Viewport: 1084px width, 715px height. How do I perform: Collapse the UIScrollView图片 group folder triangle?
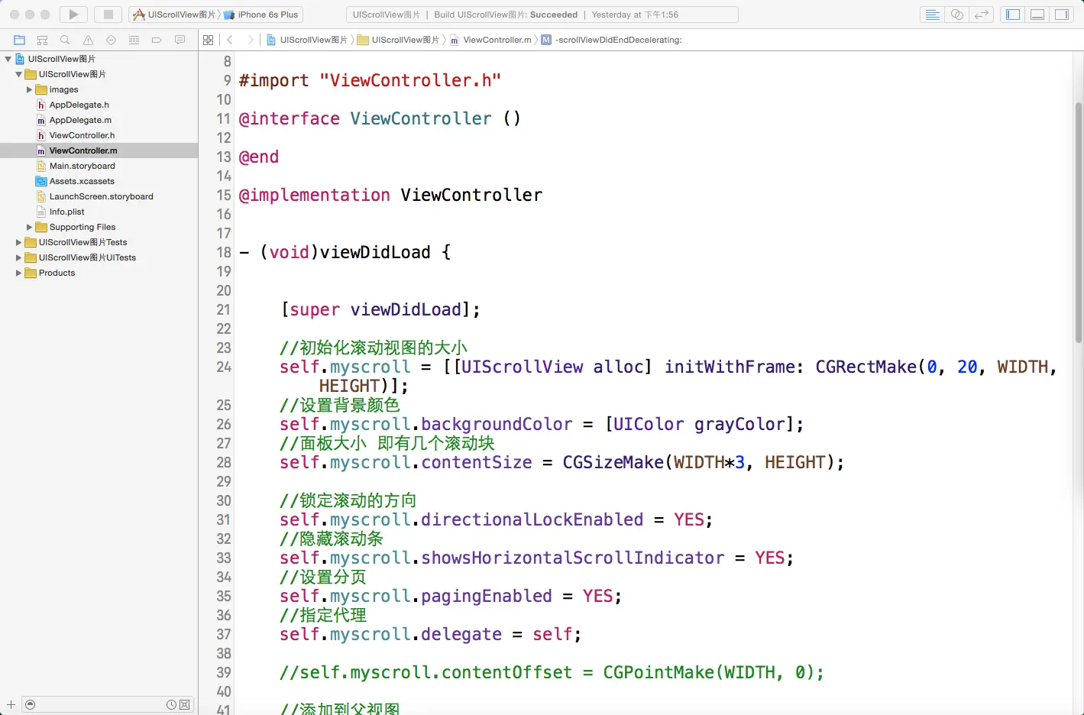(x=19, y=74)
